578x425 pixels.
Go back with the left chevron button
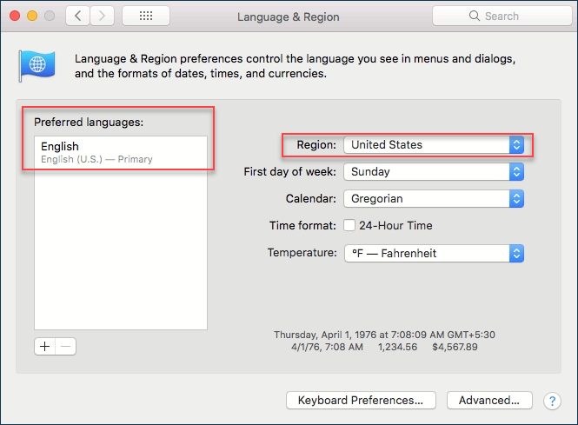77,16
